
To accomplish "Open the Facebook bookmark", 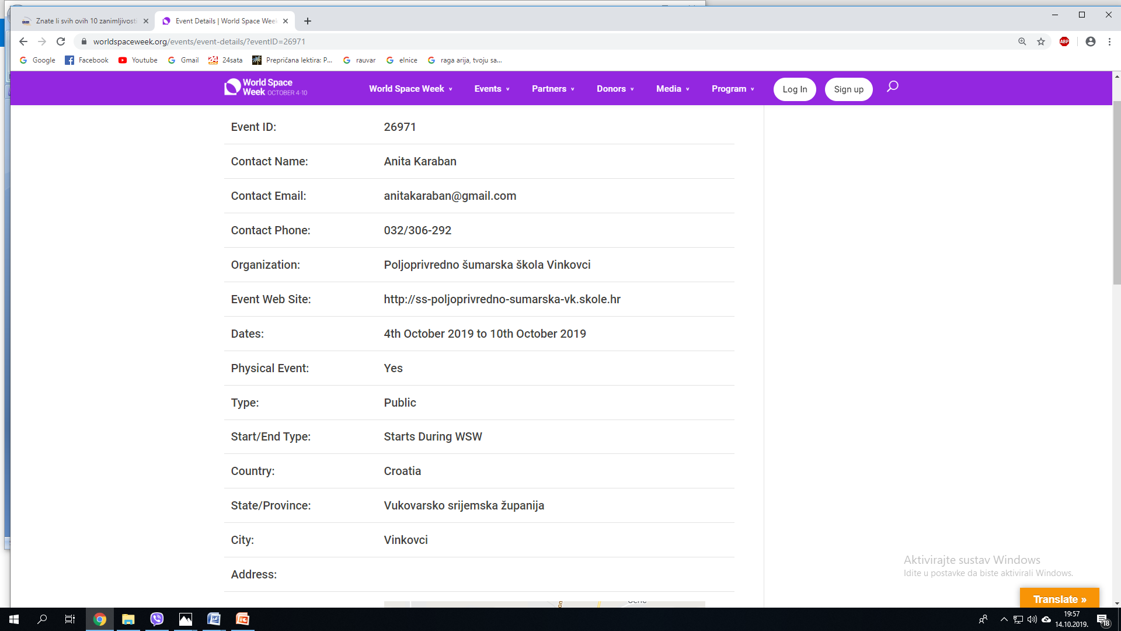I will [x=86, y=60].
